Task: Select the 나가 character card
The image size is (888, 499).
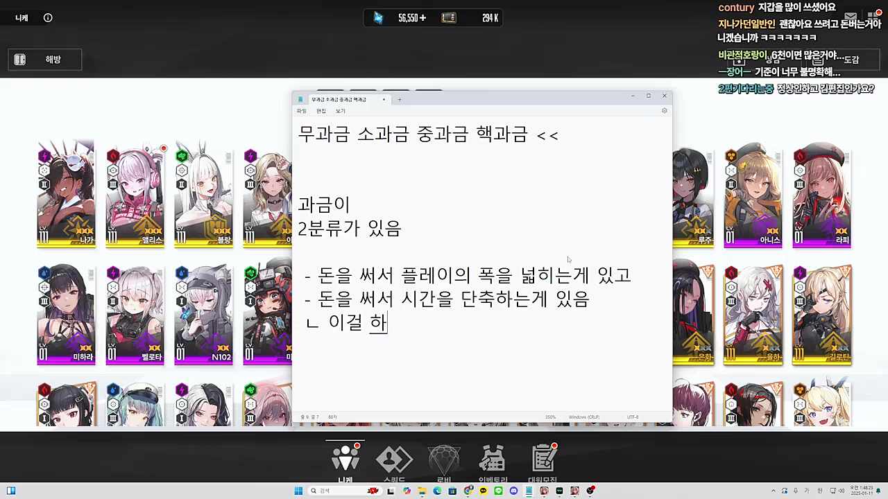Action: [x=66, y=194]
